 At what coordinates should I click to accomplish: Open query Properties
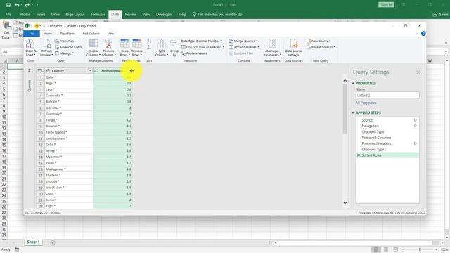64,41
